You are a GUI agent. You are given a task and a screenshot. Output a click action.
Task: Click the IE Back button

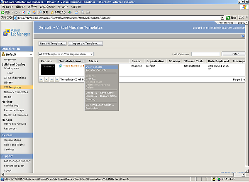tap(6, 12)
